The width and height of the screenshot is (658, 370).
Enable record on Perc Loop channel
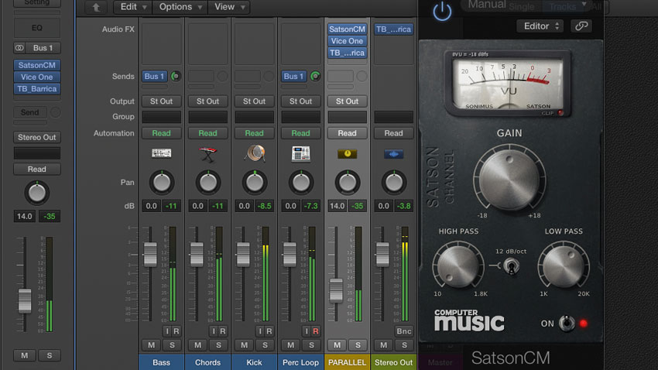316,331
